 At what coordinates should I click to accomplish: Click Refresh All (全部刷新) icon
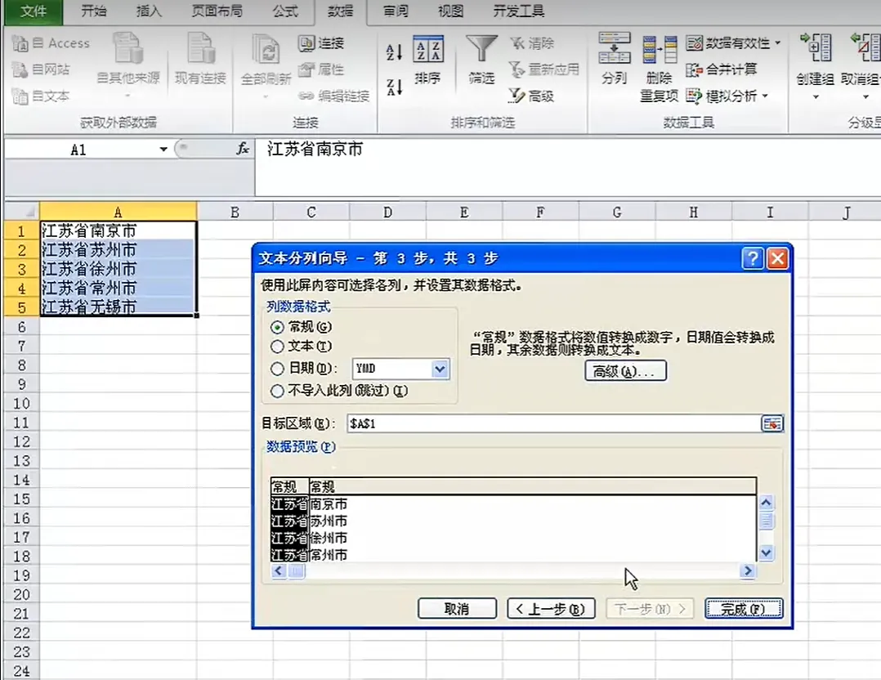tap(266, 50)
